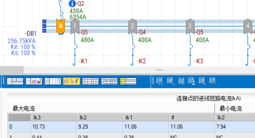Click the 'ec' table tool icon
This screenshot has height=138, width=255.
pyautogui.click(x=160, y=81)
